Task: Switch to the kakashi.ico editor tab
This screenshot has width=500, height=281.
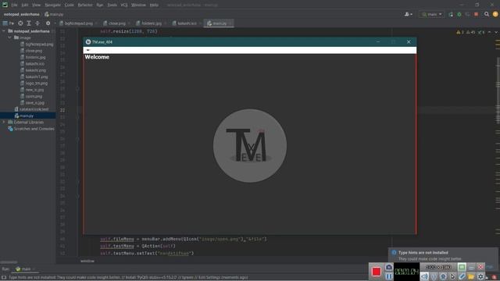Action: [187, 23]
